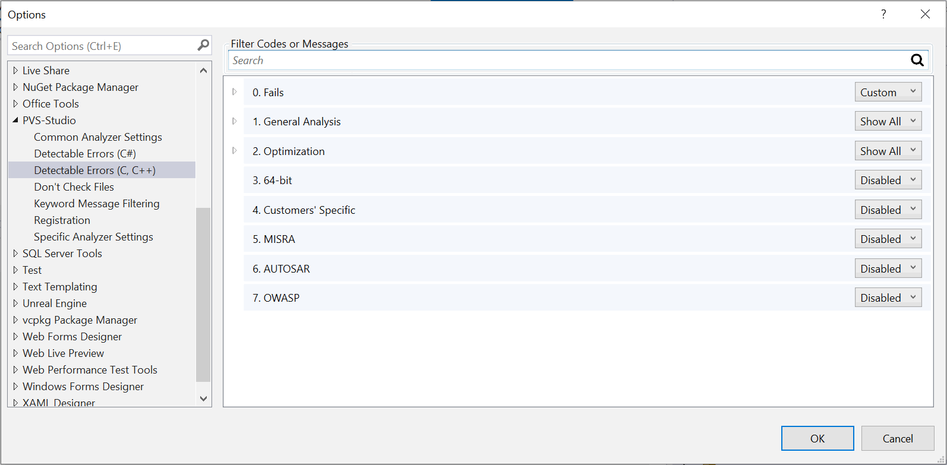
Task: Select Don't Check Files
Action: [x=74, y=186]
